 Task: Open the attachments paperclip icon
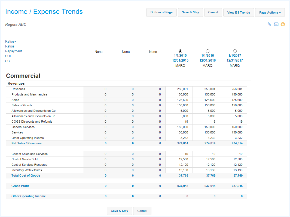[x=269, y=24]
